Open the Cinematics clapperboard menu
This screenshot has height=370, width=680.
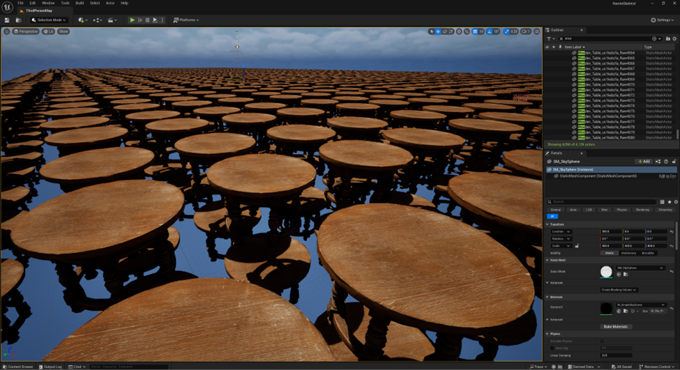[x=112, y=20]
